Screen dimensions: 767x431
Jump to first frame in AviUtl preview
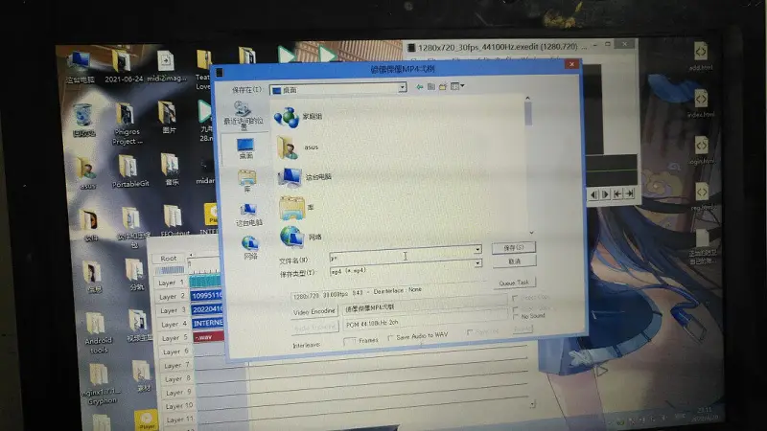(x=617, y=194)
